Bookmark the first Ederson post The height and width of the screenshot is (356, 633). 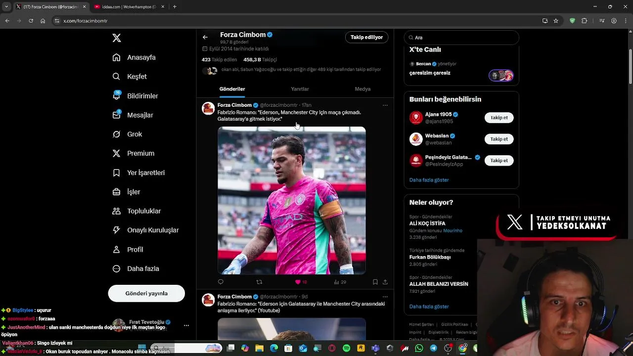375,282
